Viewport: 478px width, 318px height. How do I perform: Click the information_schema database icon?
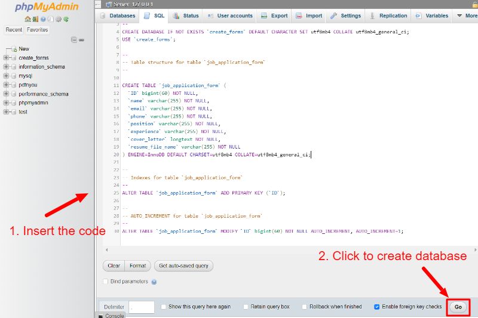click(x=14, y=67)
